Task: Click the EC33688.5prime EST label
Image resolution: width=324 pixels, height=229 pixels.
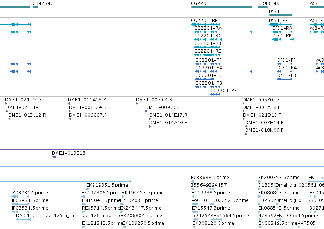Action: (210, 178)
